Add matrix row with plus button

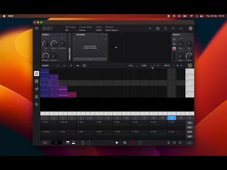click(71, 66)
